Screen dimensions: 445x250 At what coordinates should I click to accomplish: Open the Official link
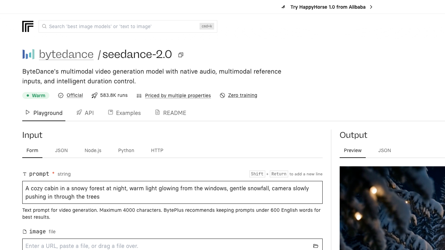tap(75, 95)
